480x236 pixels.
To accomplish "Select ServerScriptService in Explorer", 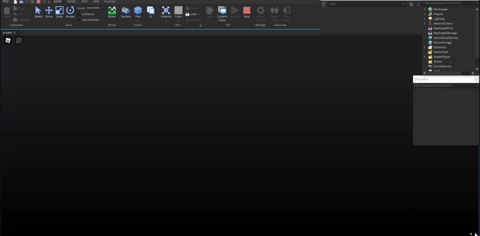I will point(446,38).
